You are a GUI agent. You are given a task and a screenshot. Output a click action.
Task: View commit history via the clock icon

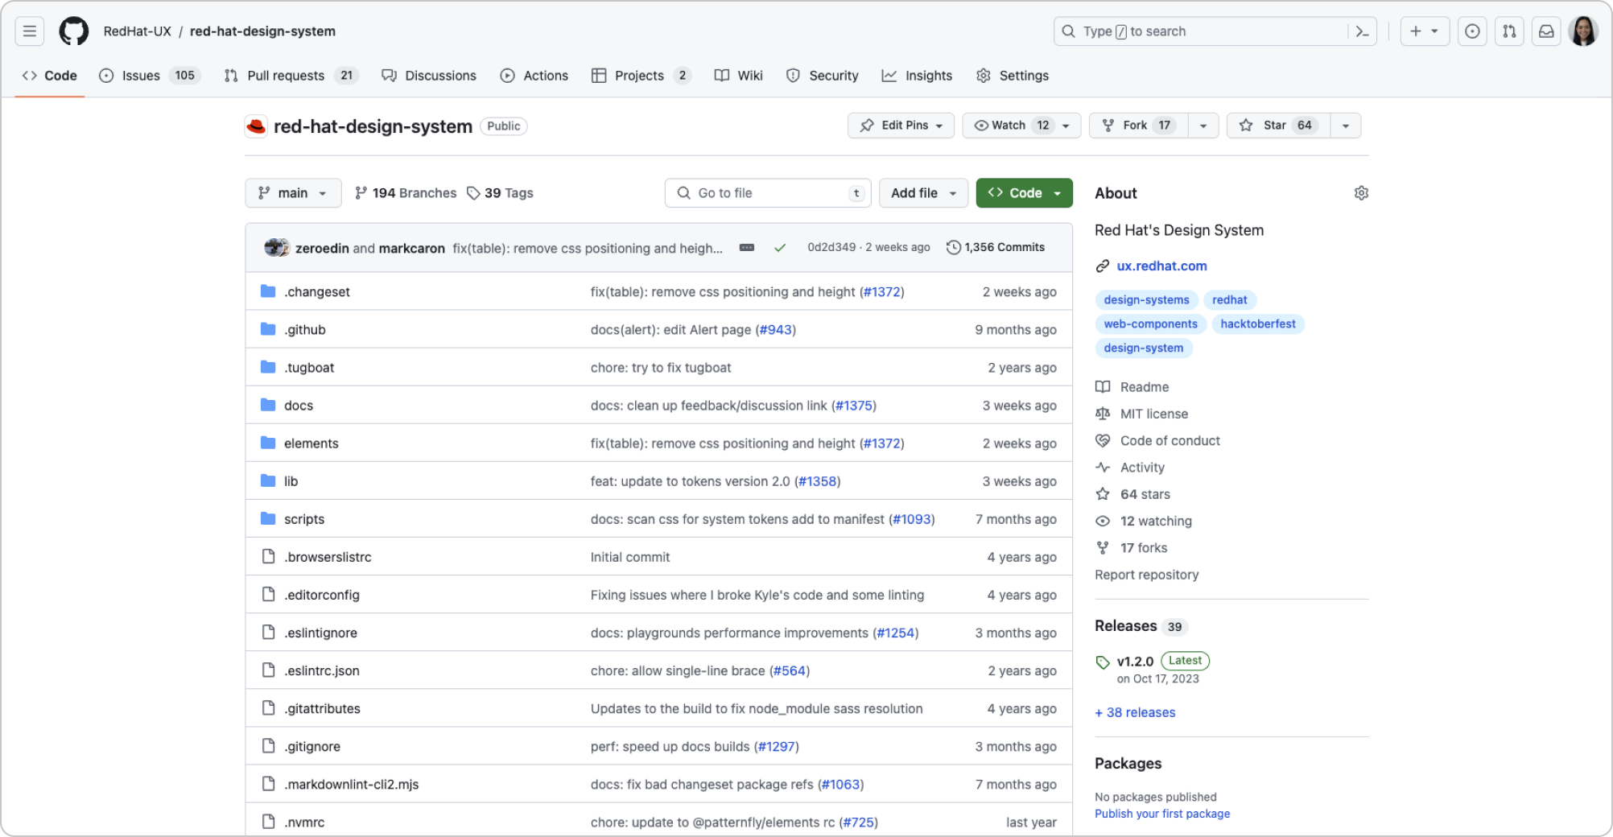click(x=954, y=247)
